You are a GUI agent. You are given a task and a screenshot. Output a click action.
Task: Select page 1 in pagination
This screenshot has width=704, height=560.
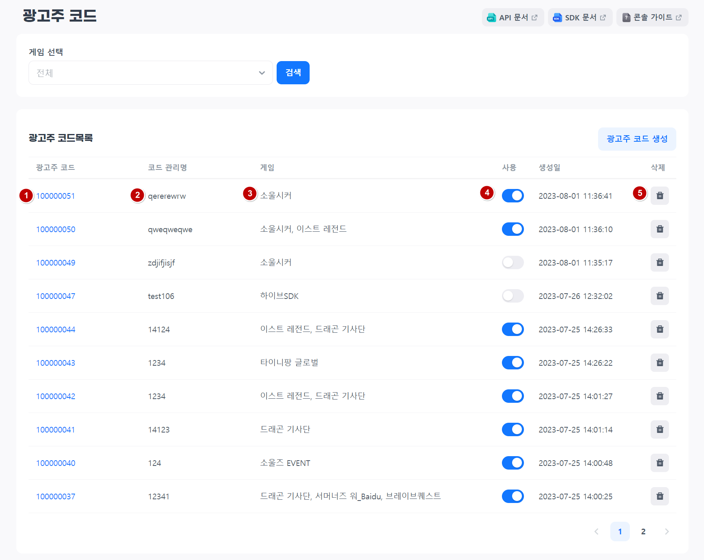(620, 531)
